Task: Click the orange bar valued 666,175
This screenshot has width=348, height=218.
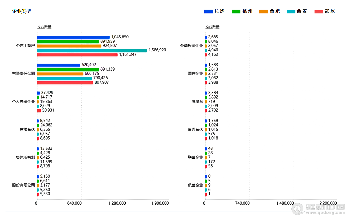Action: pos(60,74)
